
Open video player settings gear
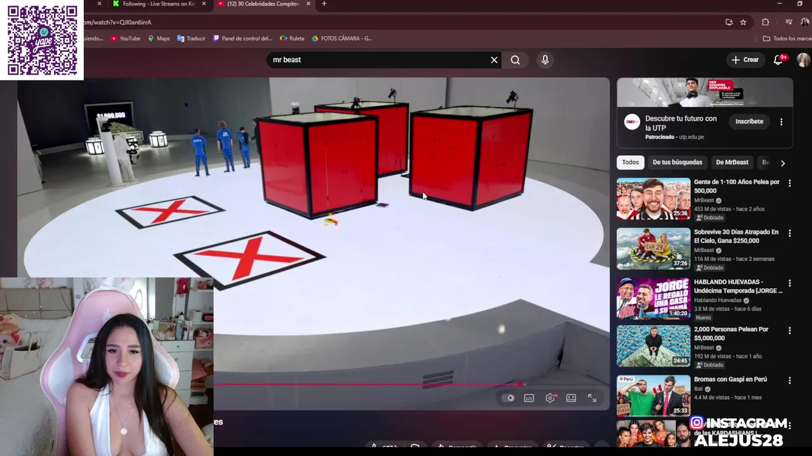(550, 398)
